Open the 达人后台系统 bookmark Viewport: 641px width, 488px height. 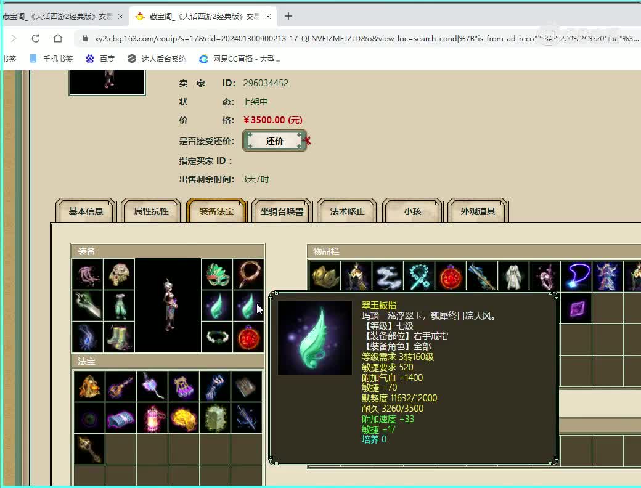click(x=157, y=59)
